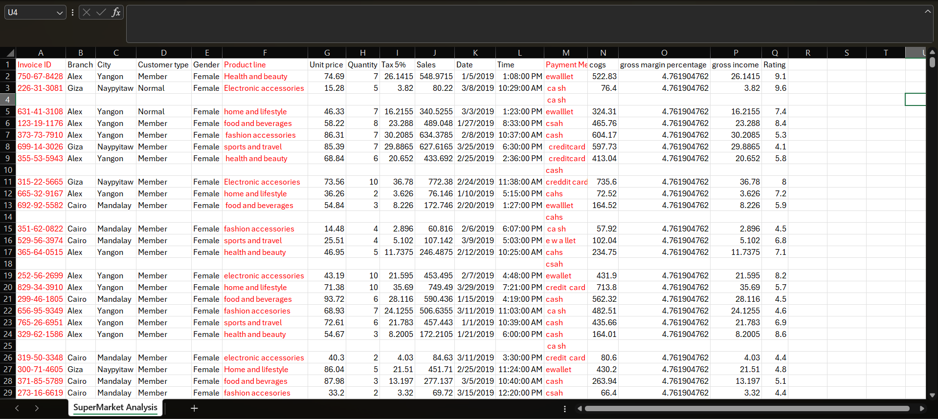This screenshot has height=419, width=938.
Task: Click 'Home and lifestyle' cell in row 27
Action: coord(265,369)
